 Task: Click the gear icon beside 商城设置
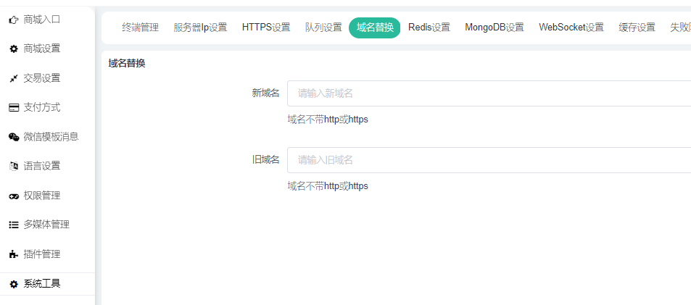(14, 49)
